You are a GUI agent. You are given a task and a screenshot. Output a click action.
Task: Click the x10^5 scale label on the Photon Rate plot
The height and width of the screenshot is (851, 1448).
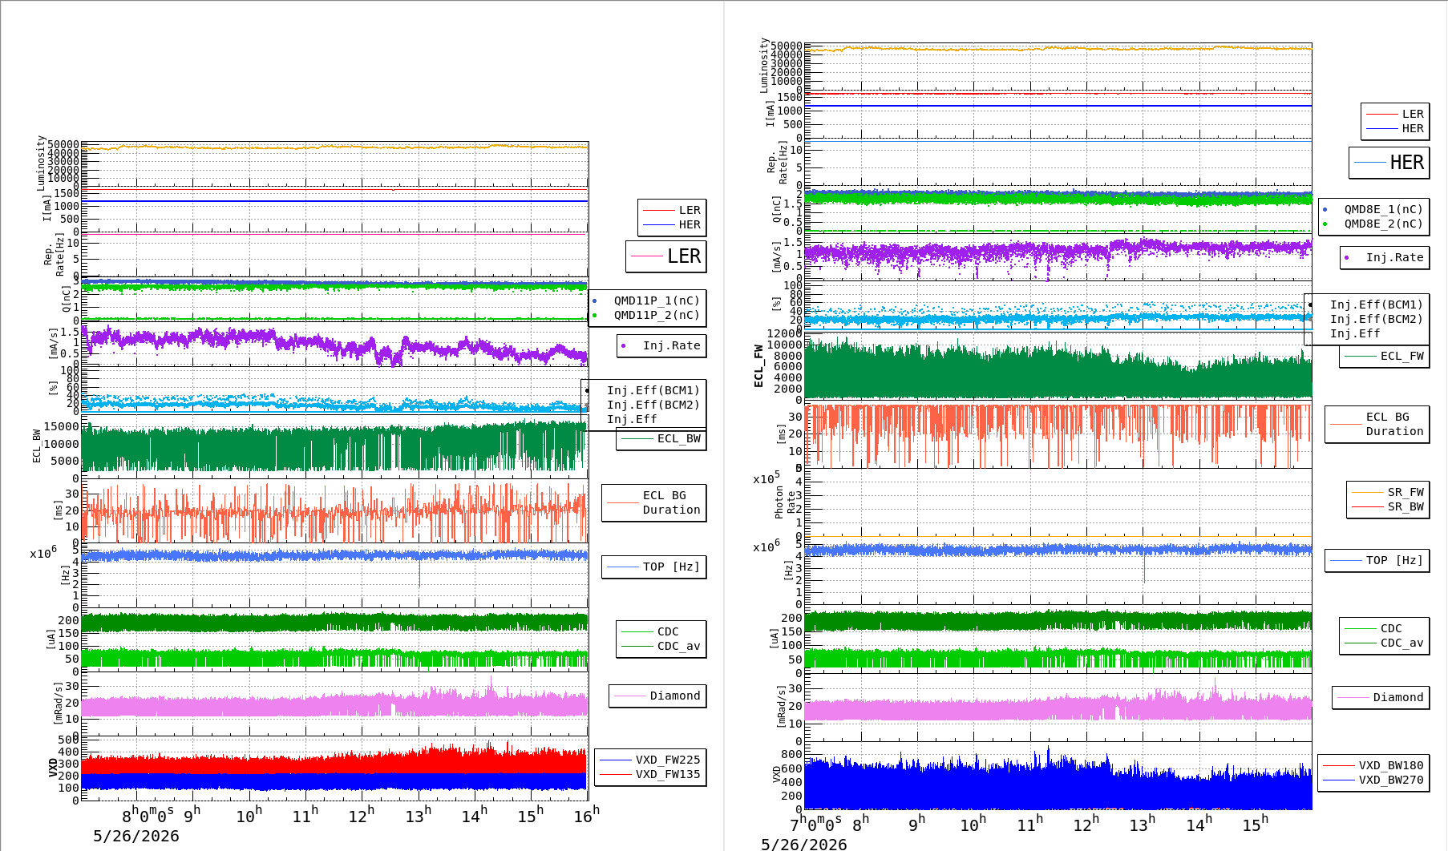766,478
